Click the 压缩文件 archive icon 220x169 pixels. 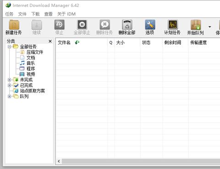[x=22, y=52]
